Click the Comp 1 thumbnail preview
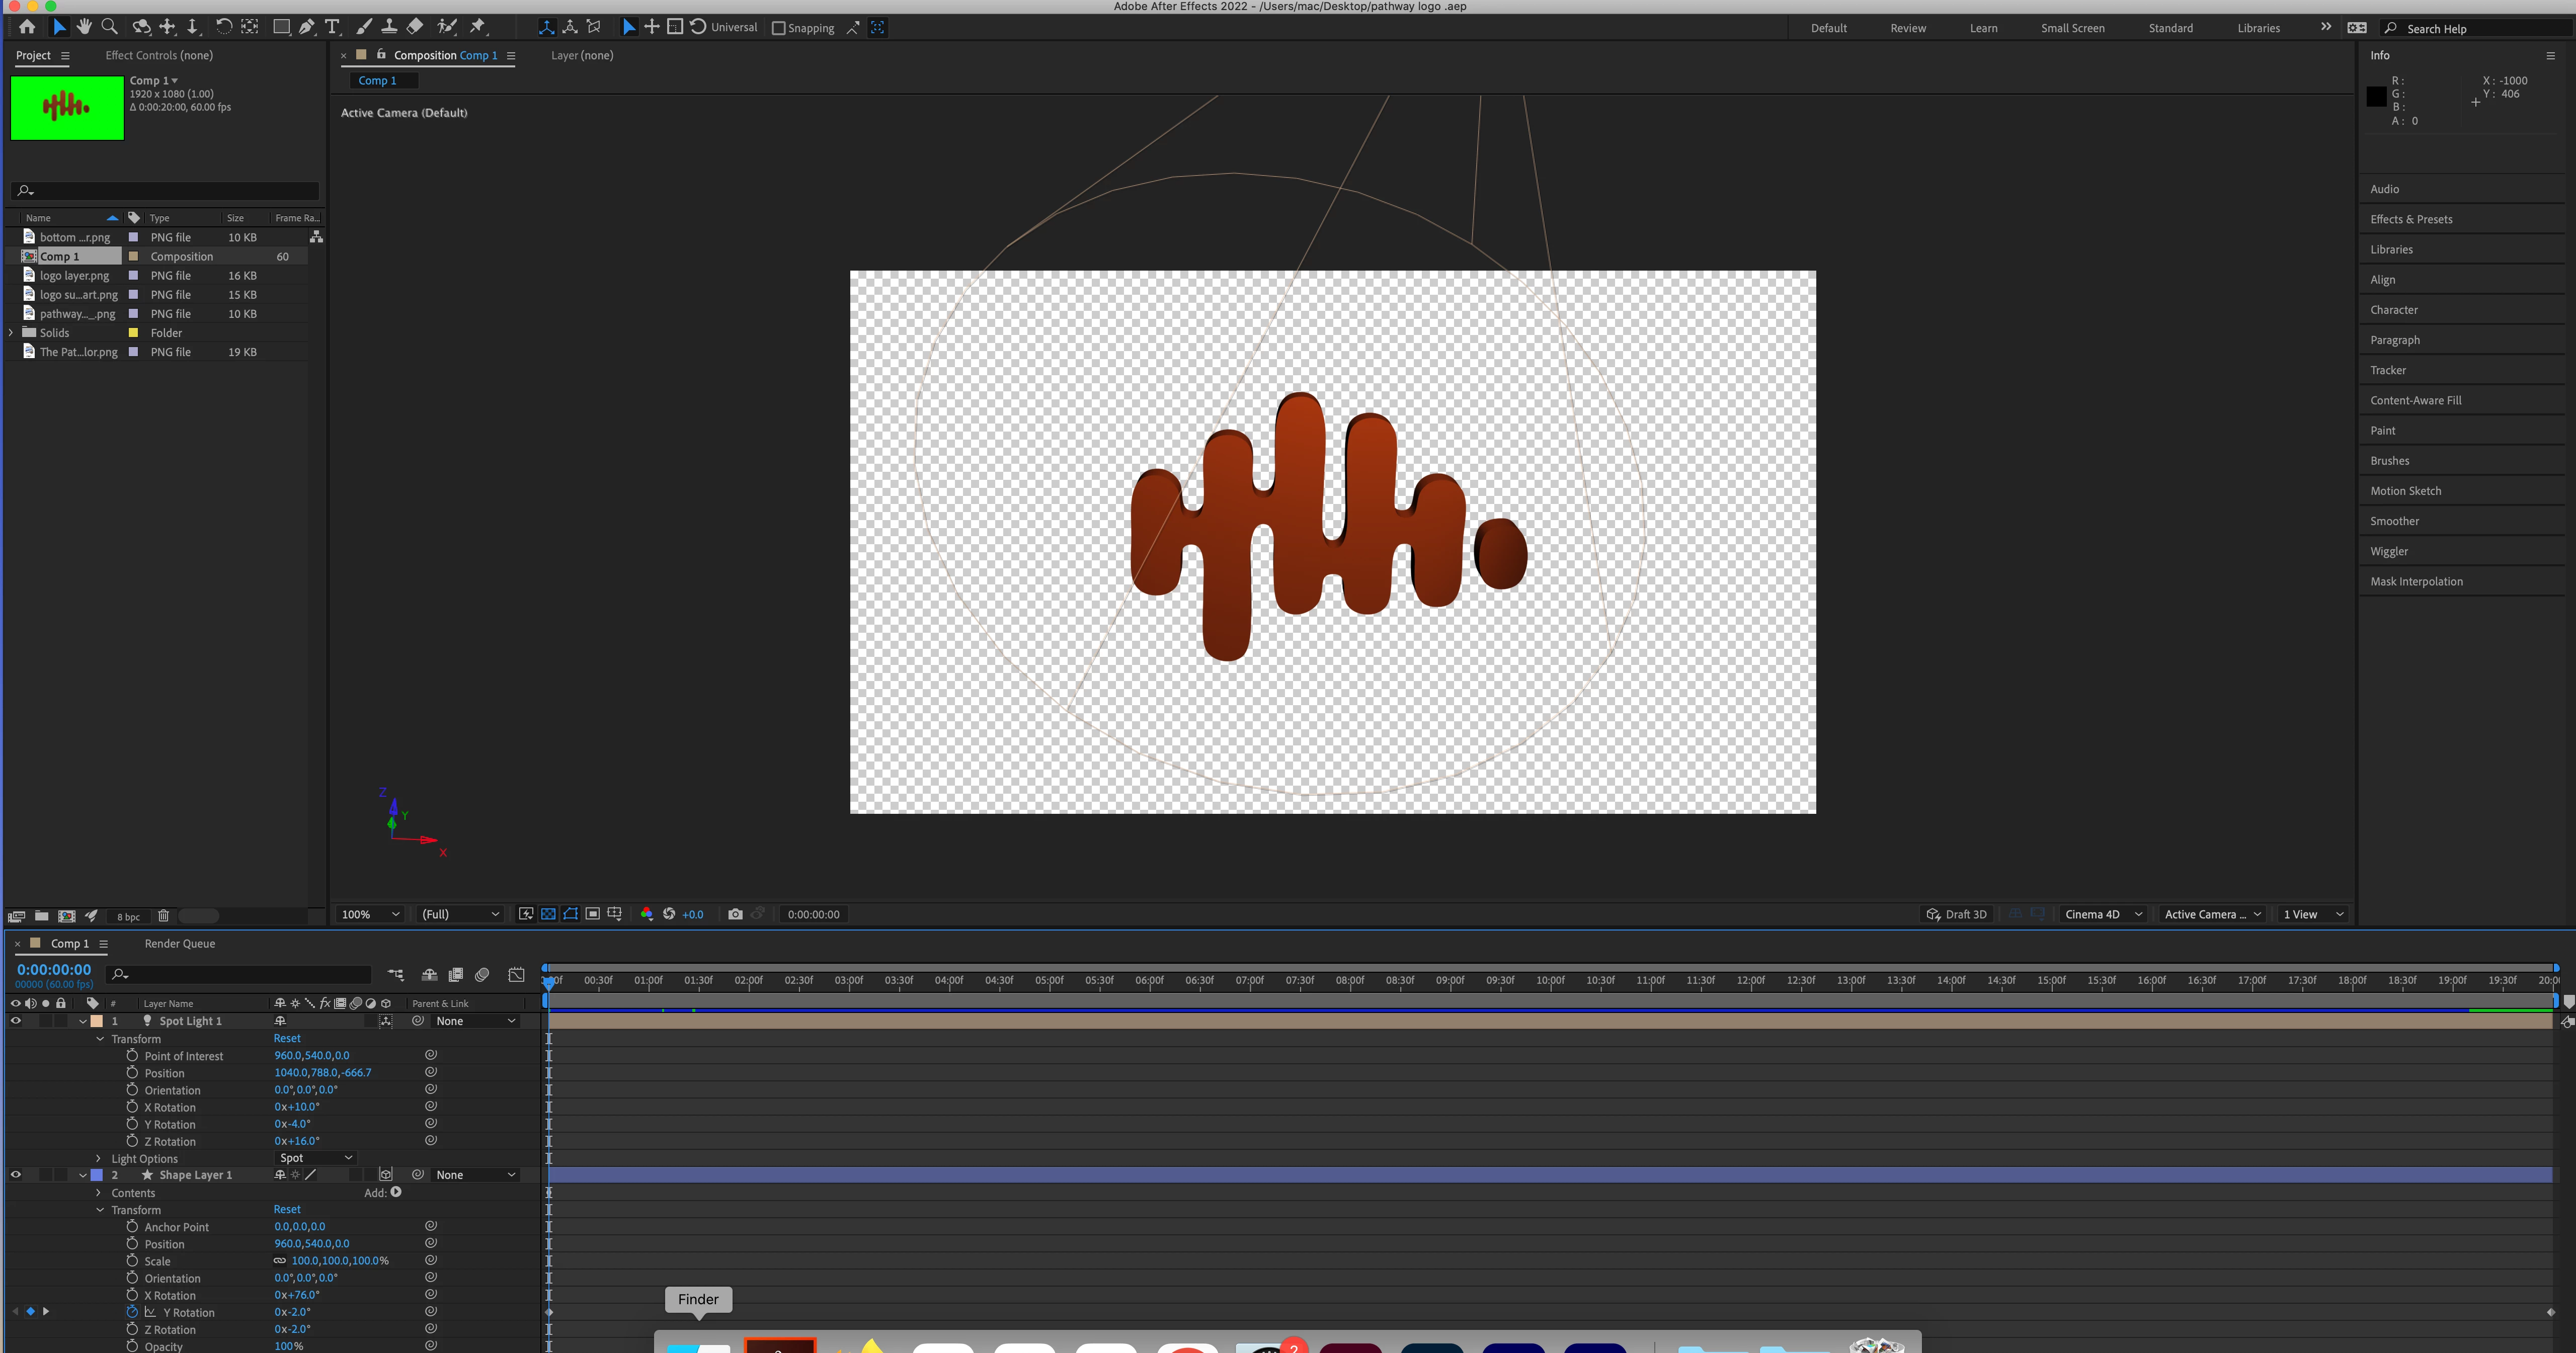This screenshot has width=2576, height=1353. 67,107
